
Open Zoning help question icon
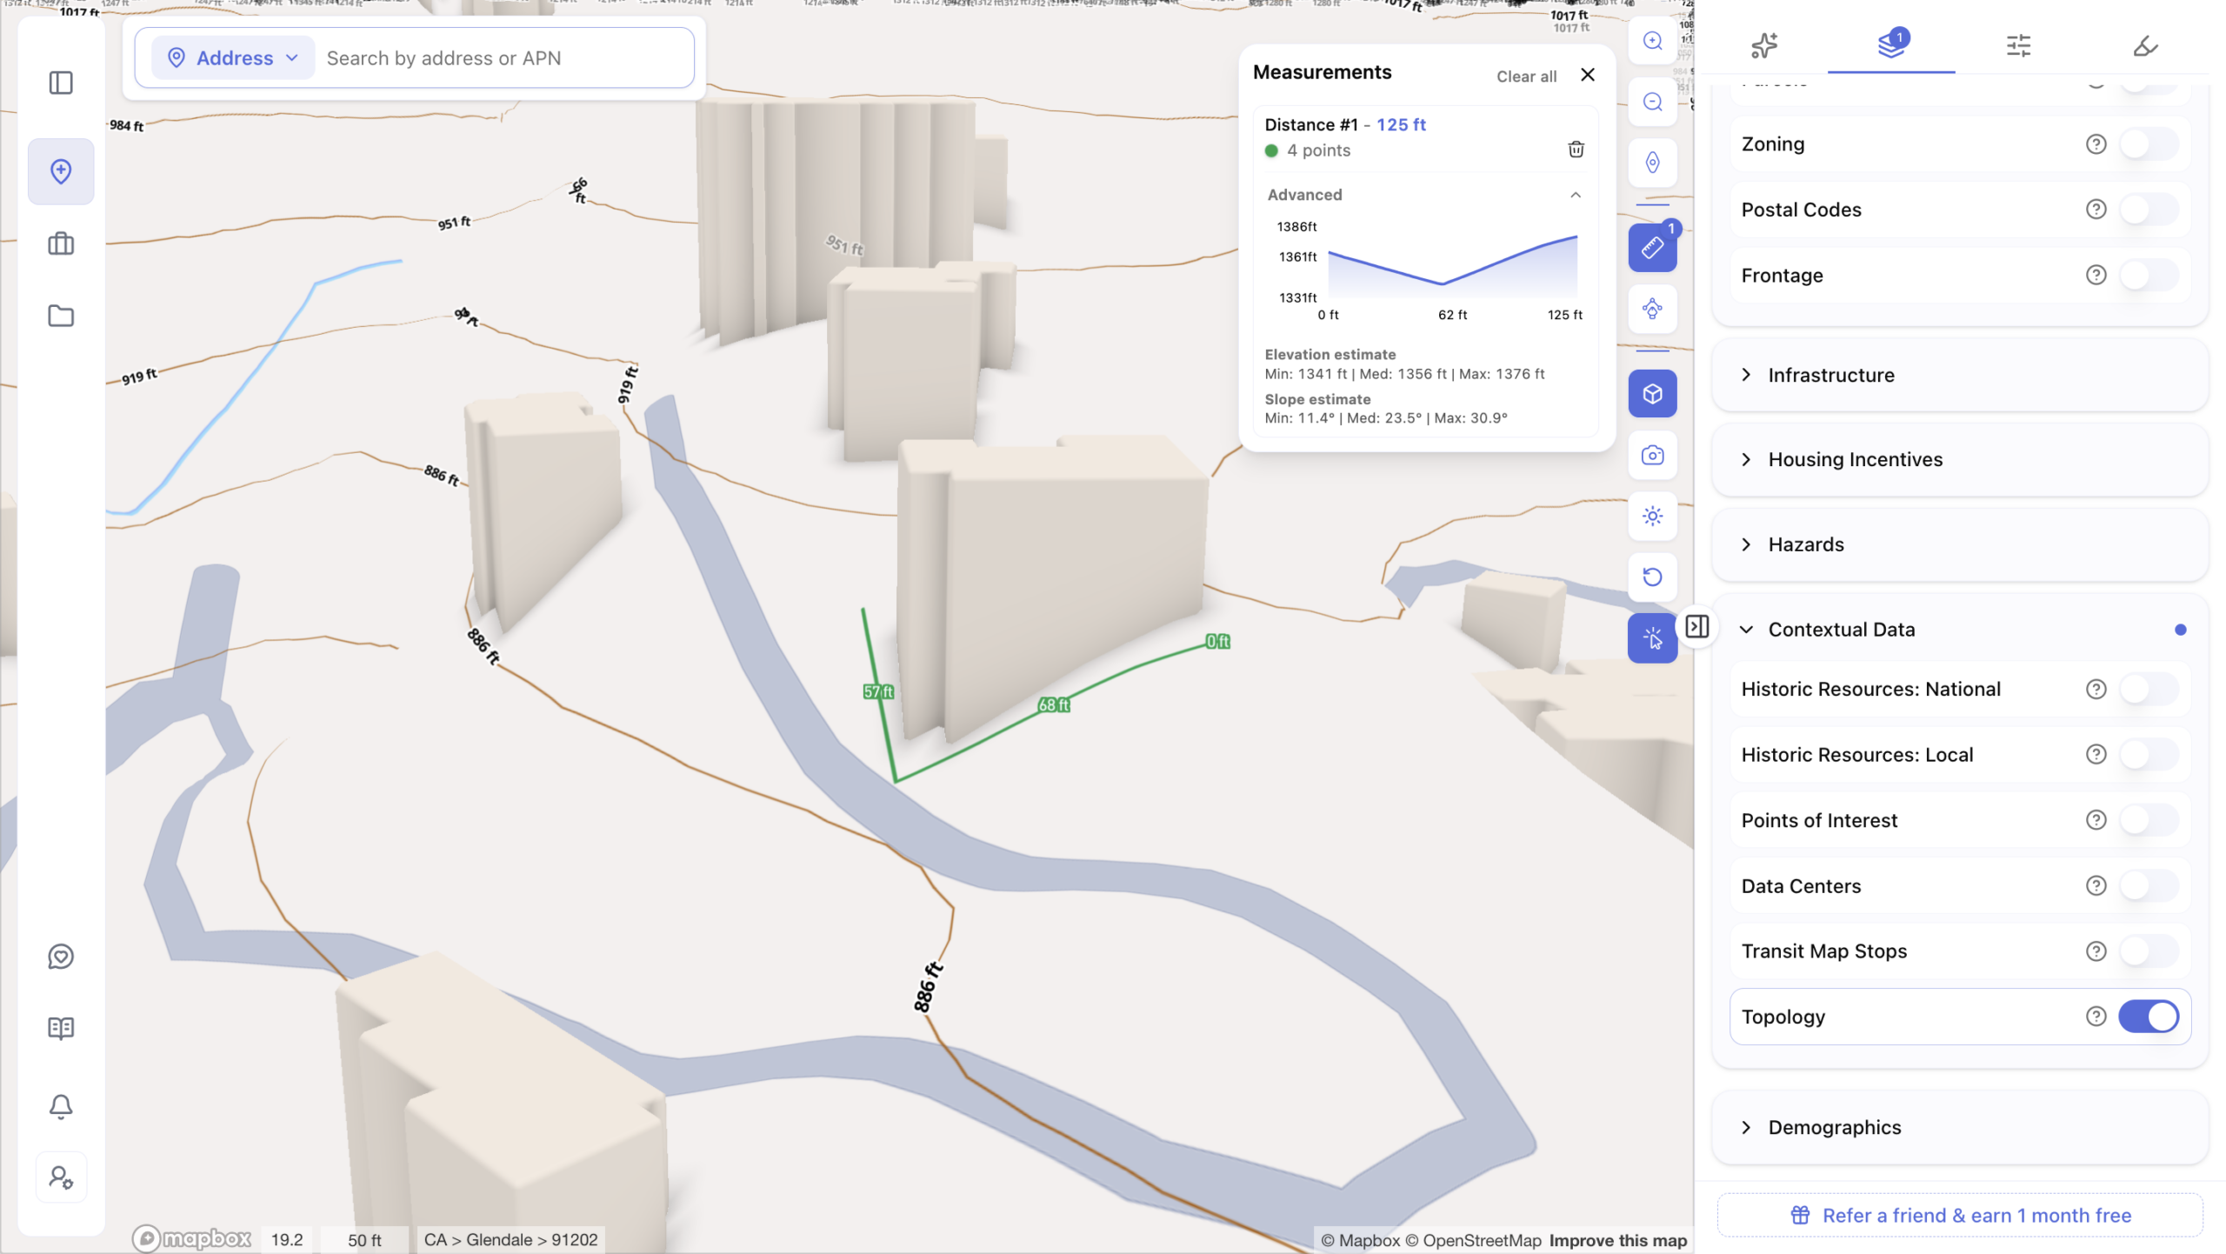pos(2096,143)
